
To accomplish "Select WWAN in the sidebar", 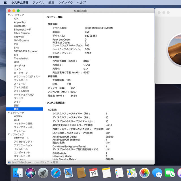I will (x=18, y=116).
